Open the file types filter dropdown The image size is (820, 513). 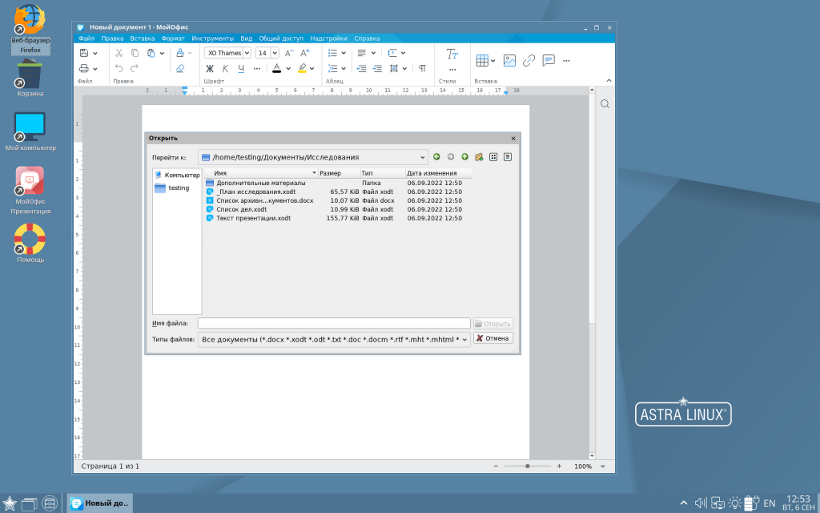[x=464, y=339]
